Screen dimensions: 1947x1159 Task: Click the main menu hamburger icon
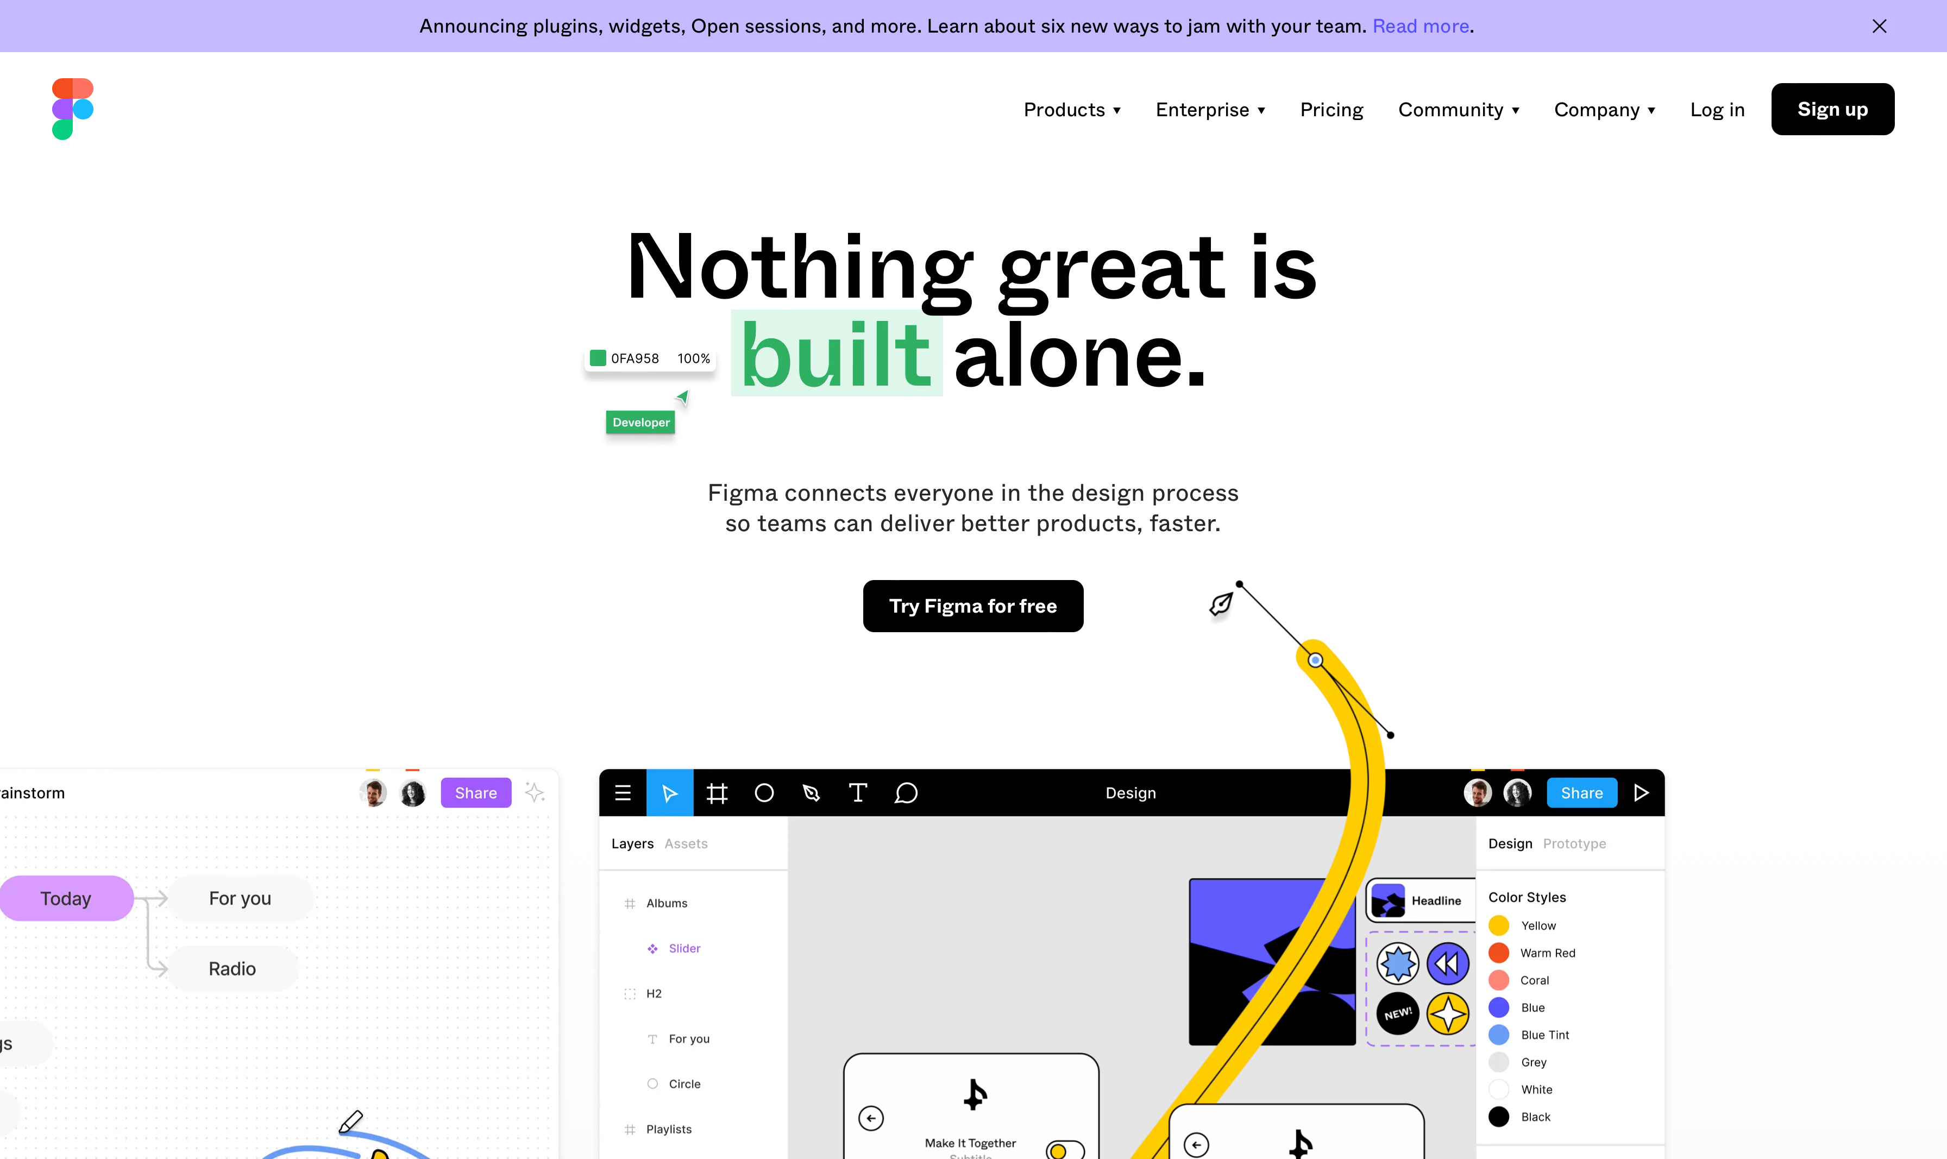coord(623,792)
